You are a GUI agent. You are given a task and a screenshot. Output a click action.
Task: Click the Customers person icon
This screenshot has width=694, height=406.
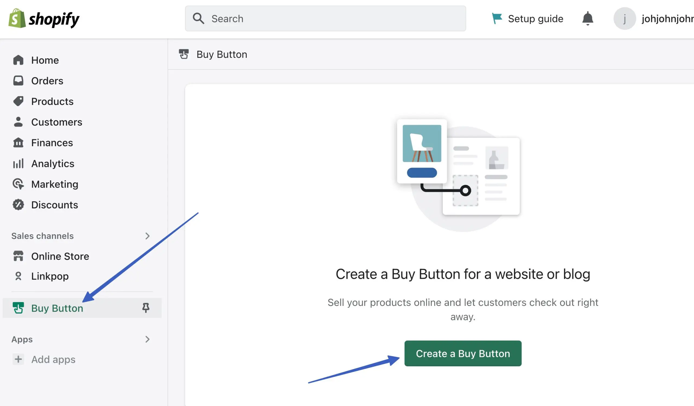pos(18,122)
